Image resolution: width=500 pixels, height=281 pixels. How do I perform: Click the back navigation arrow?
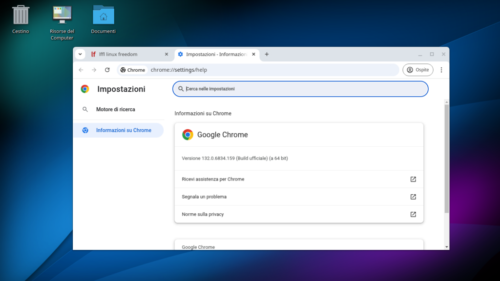81,70
